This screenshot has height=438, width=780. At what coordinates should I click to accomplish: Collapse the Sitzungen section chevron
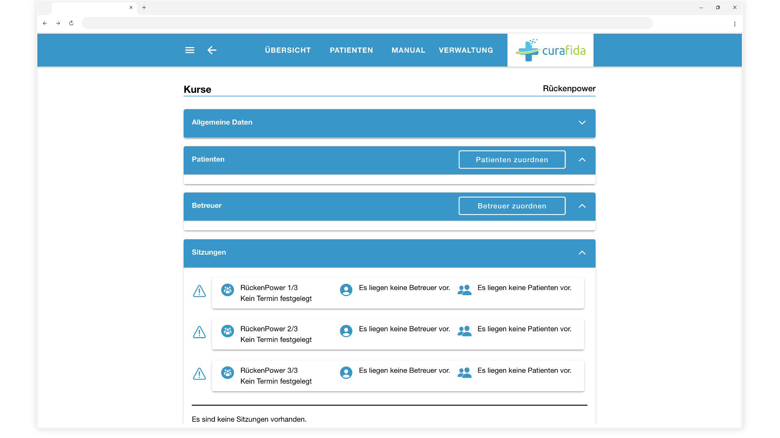(x=582, y=253)
